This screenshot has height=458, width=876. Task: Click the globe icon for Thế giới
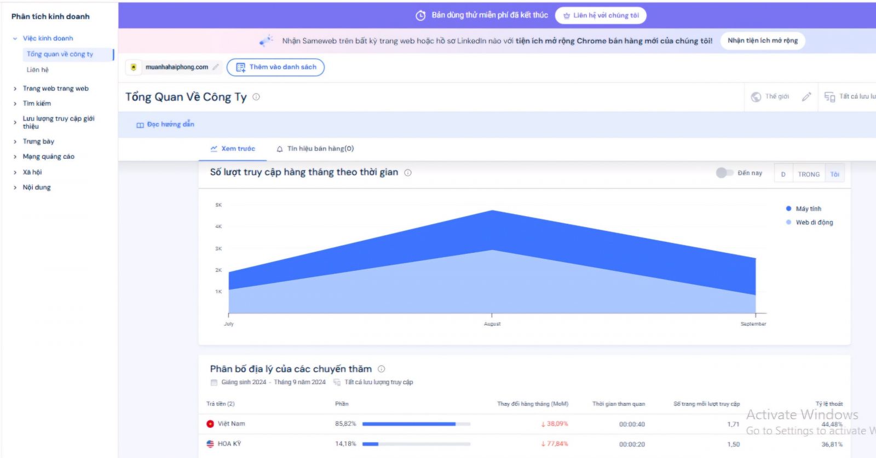(x=756, y=97)
